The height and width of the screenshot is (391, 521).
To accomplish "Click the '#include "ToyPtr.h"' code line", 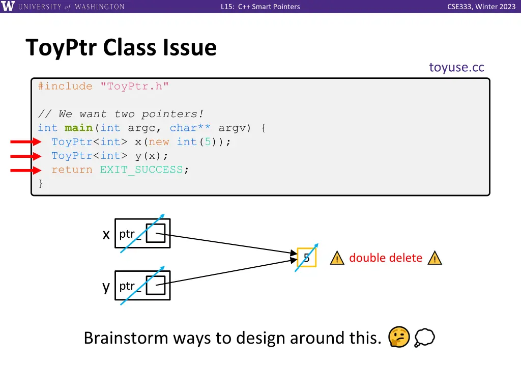I will pos(103,86).
